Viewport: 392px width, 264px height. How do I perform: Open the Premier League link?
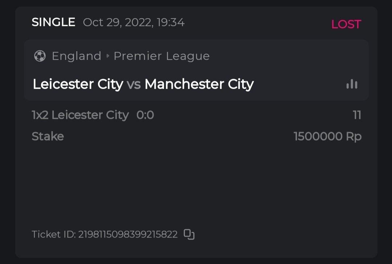click(x=162, y=56)
